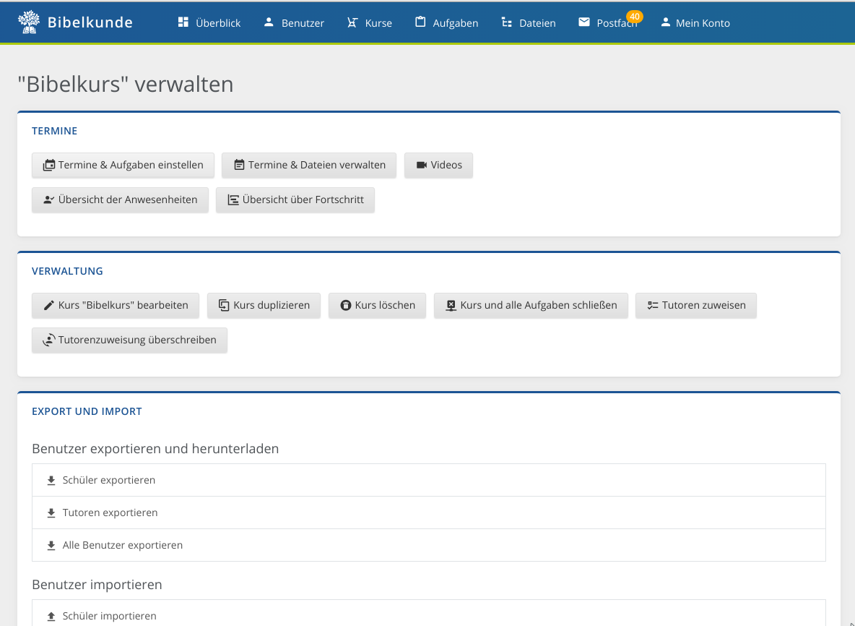Image resolution: width=855 pixels, height=626 pixels.
Task: Open the Dateien section
Action: pyautogui.click(x=529, y=23)
